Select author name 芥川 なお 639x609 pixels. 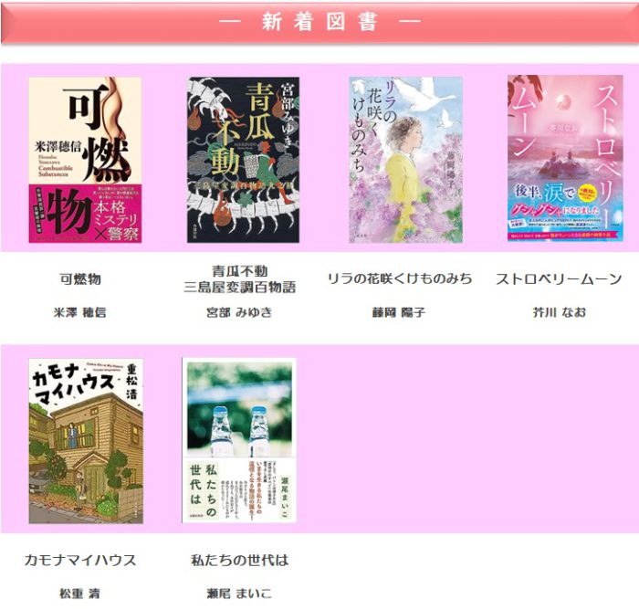coord(559,312)
